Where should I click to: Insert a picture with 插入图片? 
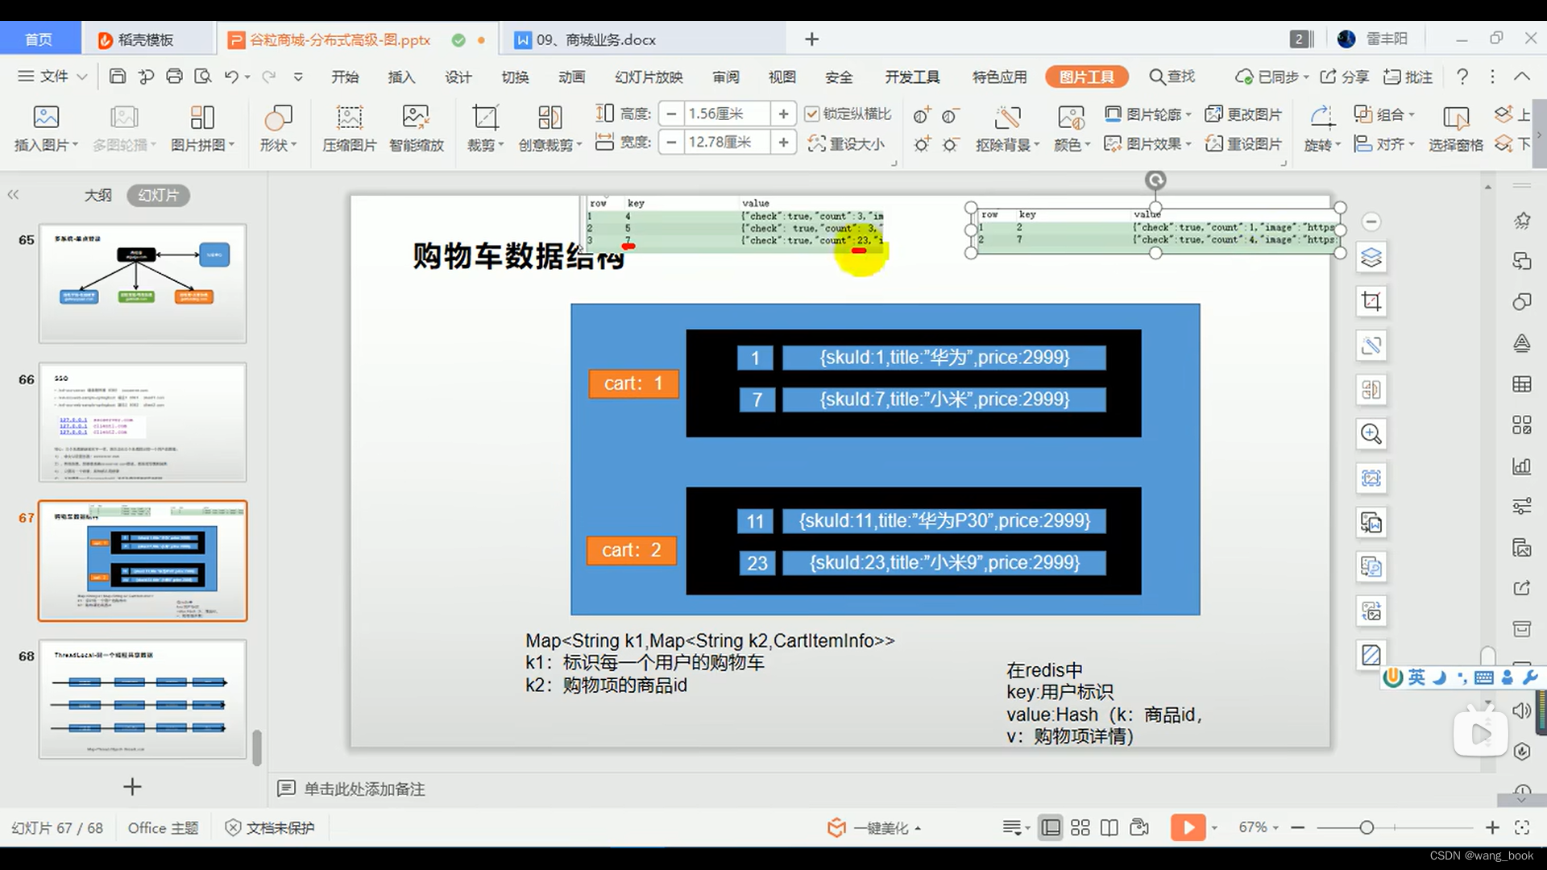click(x=46, y=128)
